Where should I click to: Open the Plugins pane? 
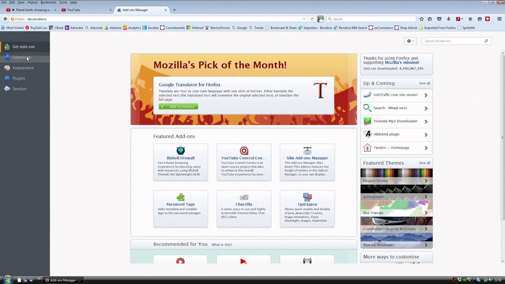[25, 78]
